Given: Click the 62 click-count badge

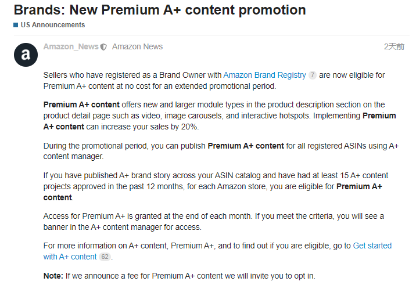Looking at the screenshot, I should coord(105,257).
